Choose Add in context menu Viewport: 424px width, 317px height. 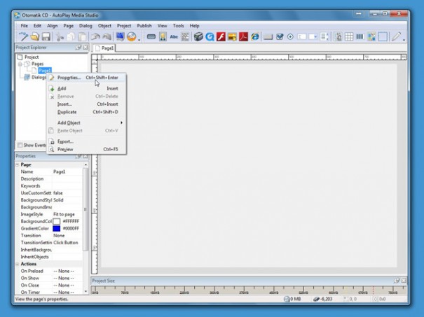pyautogui.click(x=87, y=88)
